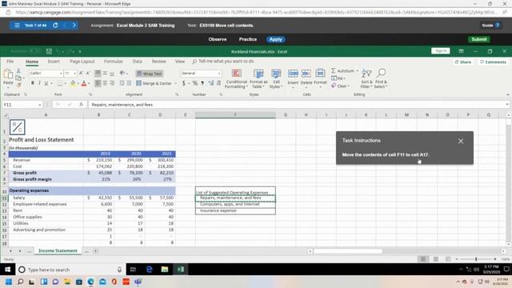Viewport: 512px width, 288px height.
Task: Switch to the Data tab
Action: [138, 62]
